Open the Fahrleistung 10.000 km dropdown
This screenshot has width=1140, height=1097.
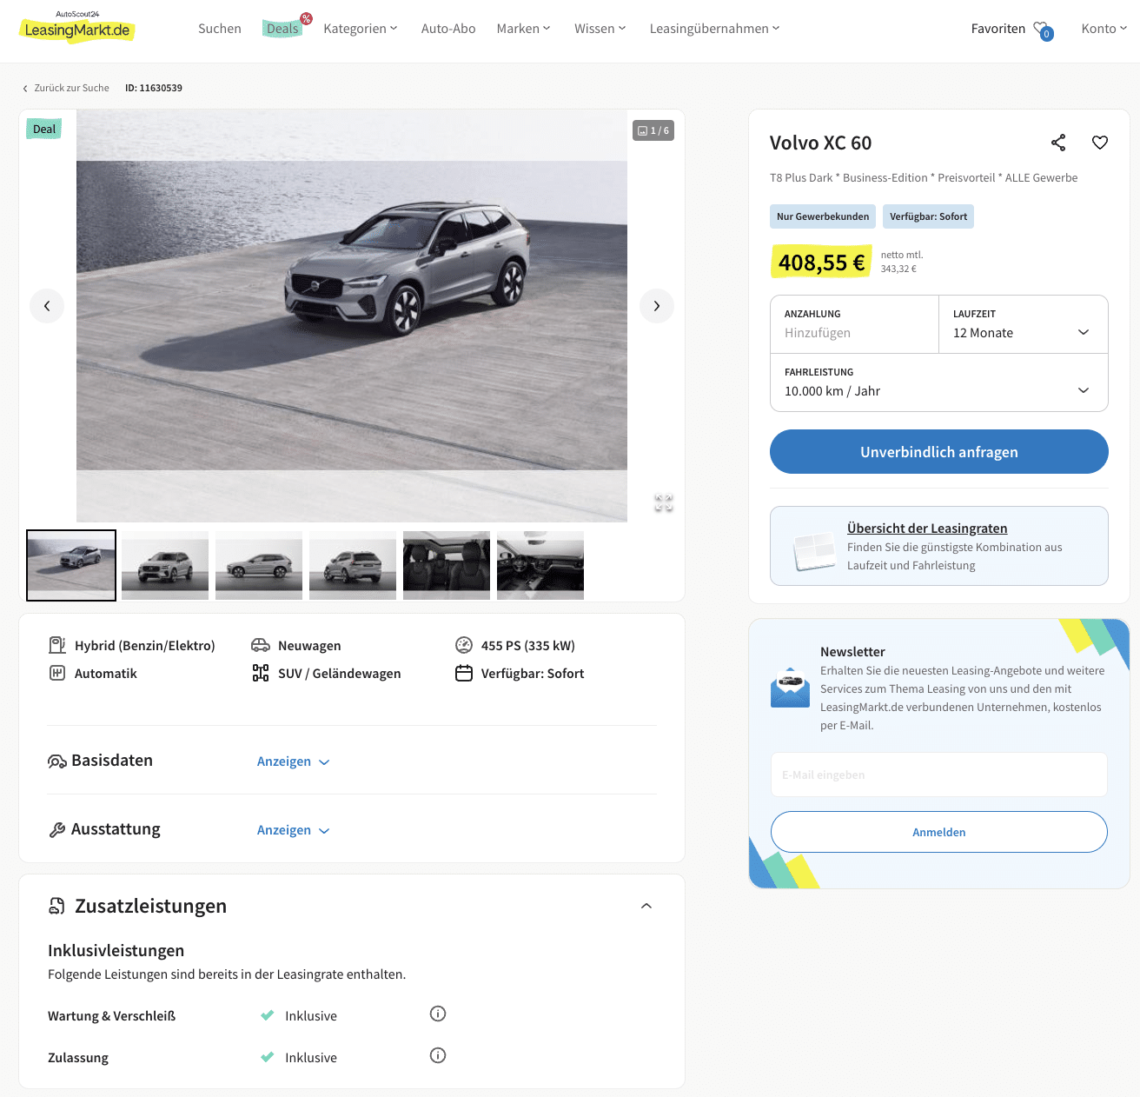coord(938,382)
